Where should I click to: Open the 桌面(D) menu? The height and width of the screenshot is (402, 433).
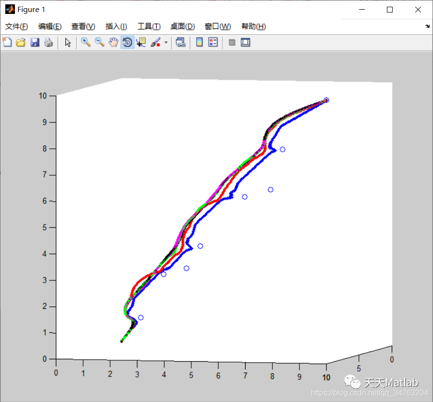click(183, 26)
